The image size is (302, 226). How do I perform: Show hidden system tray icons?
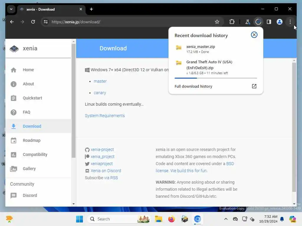click(x=226, y=219)
